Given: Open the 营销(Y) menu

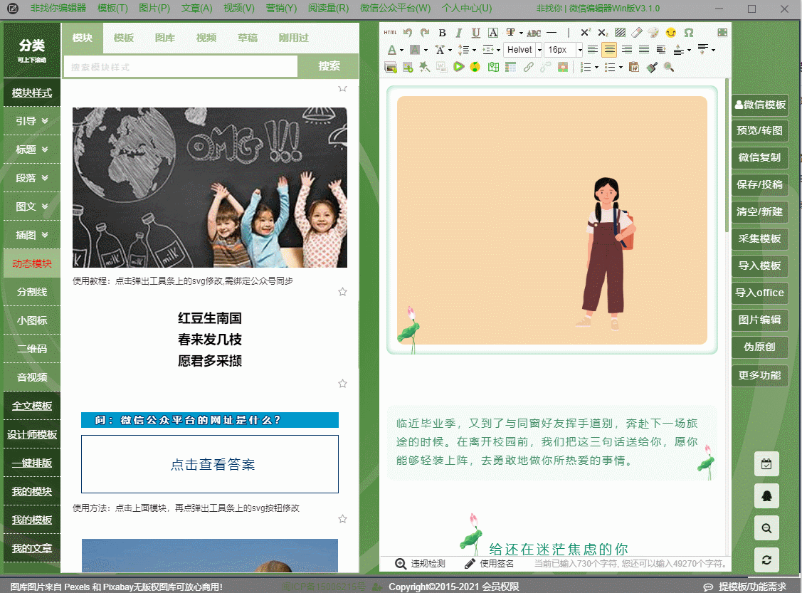Looking at the screenshot, I should [281, 8].
